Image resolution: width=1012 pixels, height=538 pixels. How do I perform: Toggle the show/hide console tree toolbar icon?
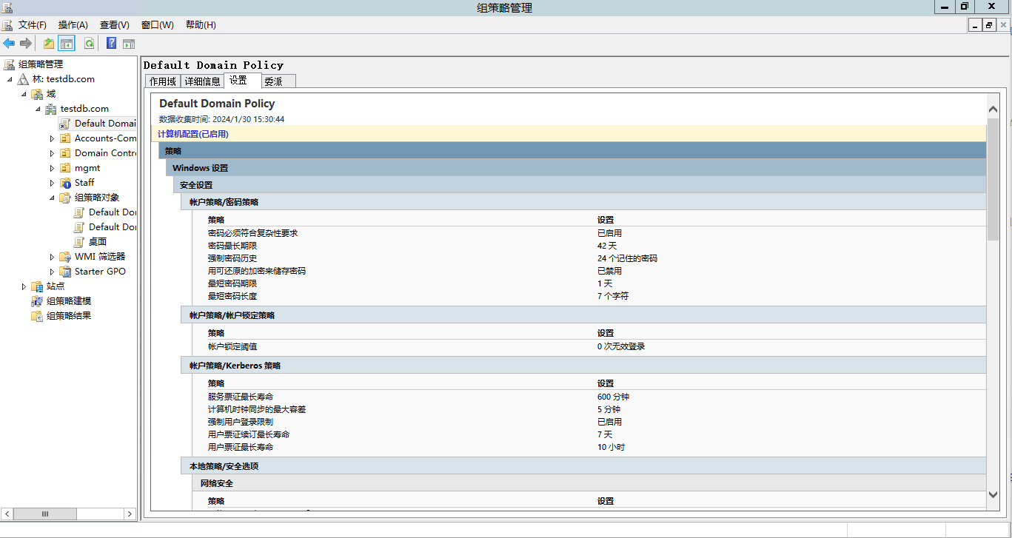click(67, 44)
